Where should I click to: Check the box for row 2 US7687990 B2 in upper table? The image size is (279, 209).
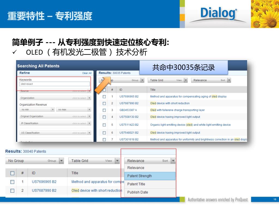104,103
